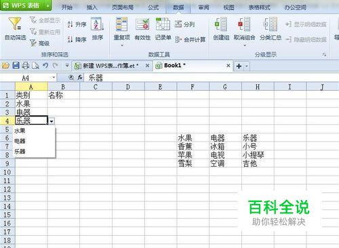Click Reapply (重新应用) filter button
Viewport: 339px width, 248px height.
click(x=45, y=32)
